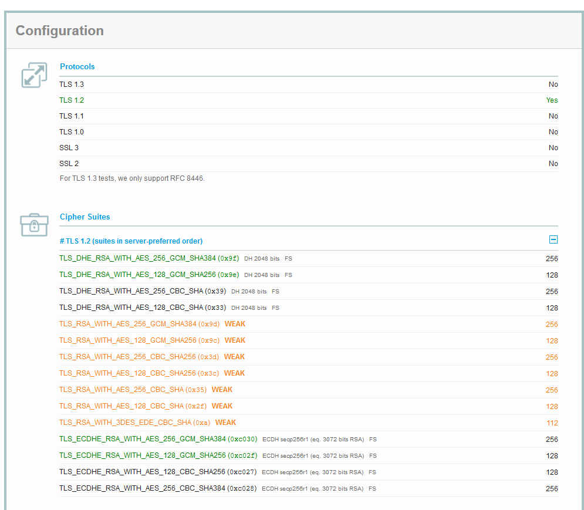Click the Protocols section heading
The width and height of the screenshot is (584, 510).
(x=77, y=67)
